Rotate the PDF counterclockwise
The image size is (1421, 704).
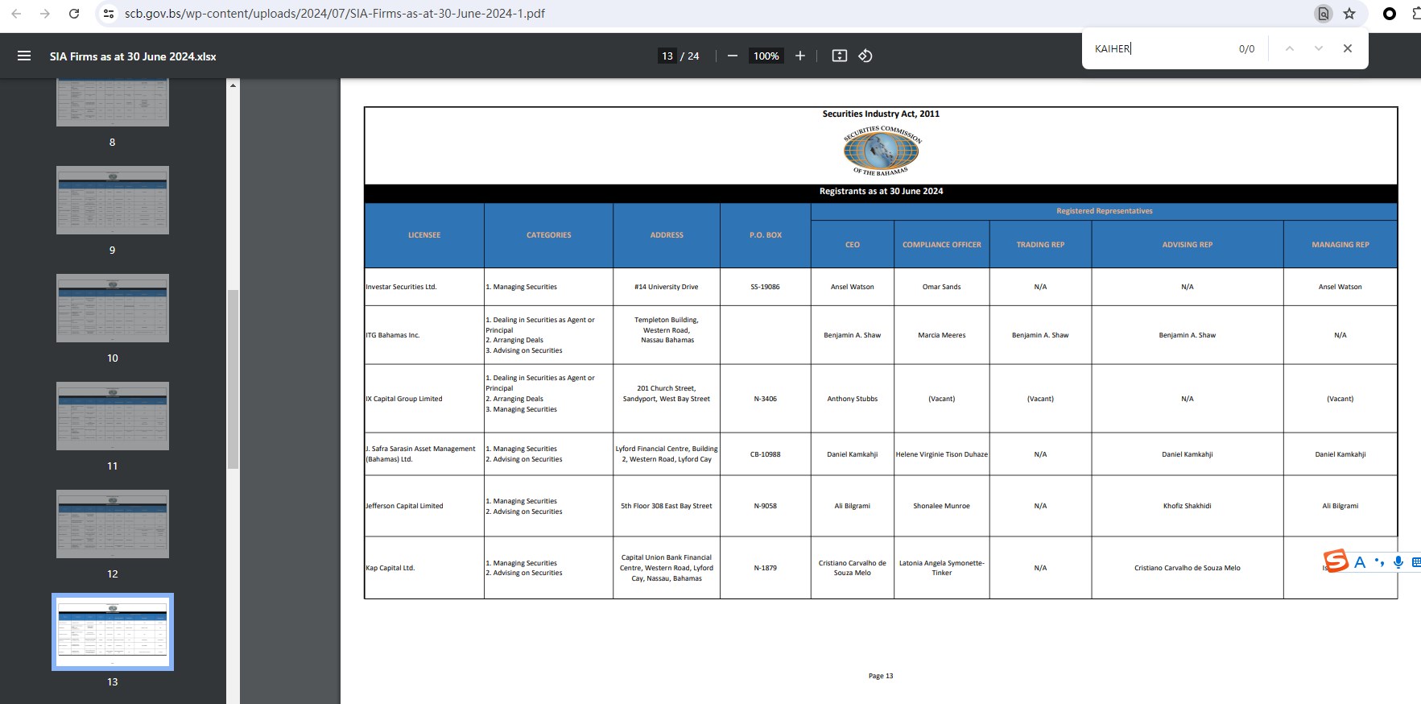tap(865, 56)
